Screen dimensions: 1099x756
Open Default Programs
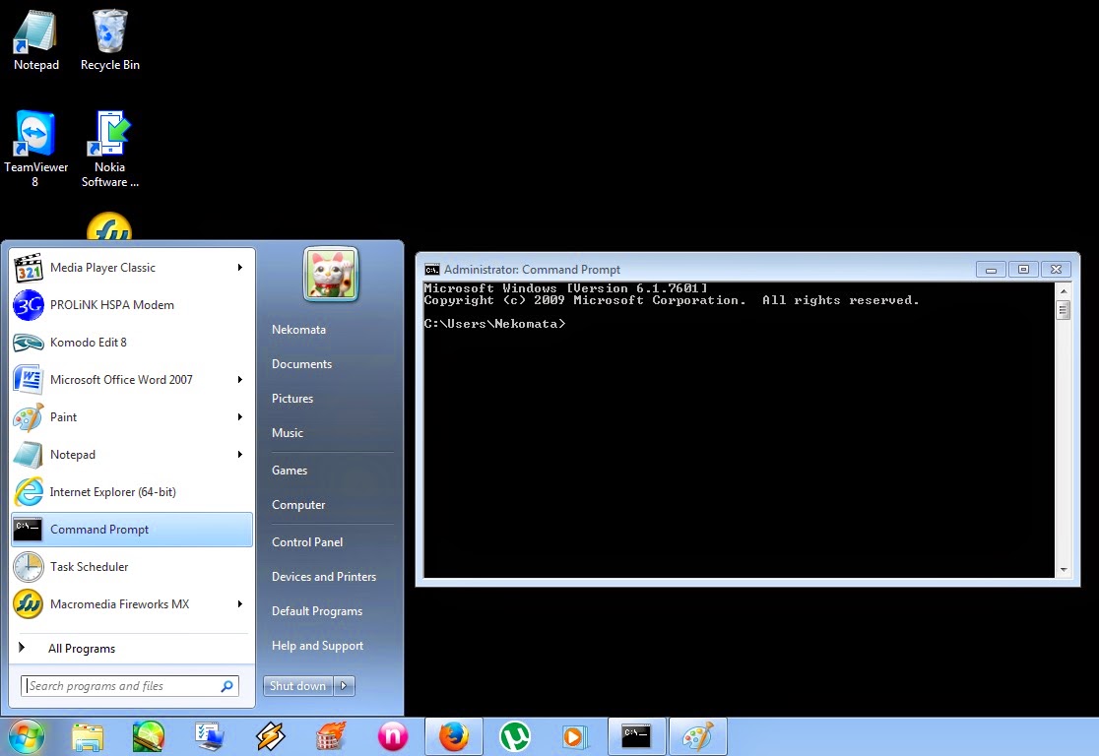pos(317,611)
